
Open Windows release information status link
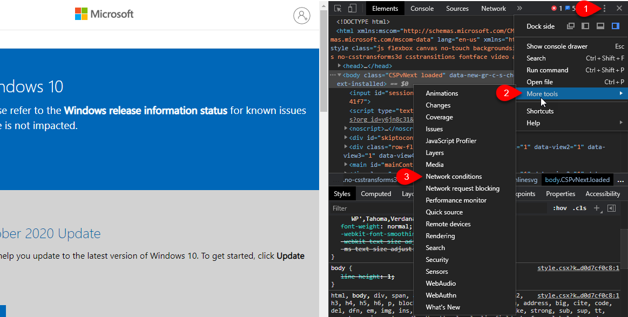pos(145,110)
